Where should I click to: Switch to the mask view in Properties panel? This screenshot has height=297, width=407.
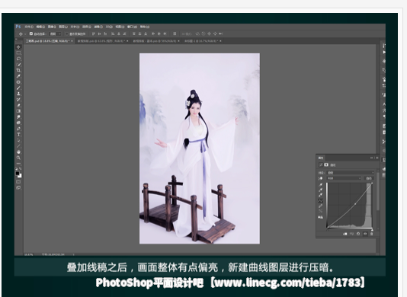(326, 164)
